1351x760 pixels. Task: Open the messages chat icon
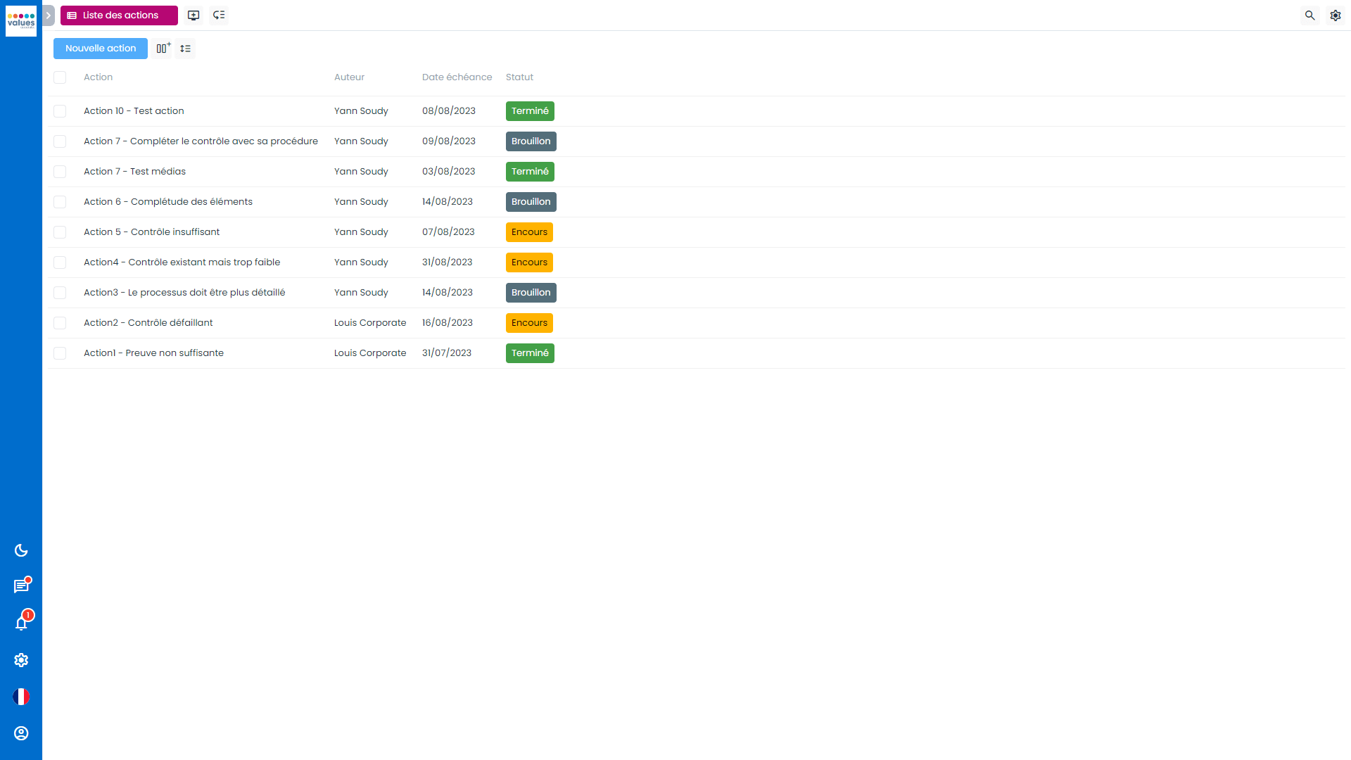[x=21, y=586]
